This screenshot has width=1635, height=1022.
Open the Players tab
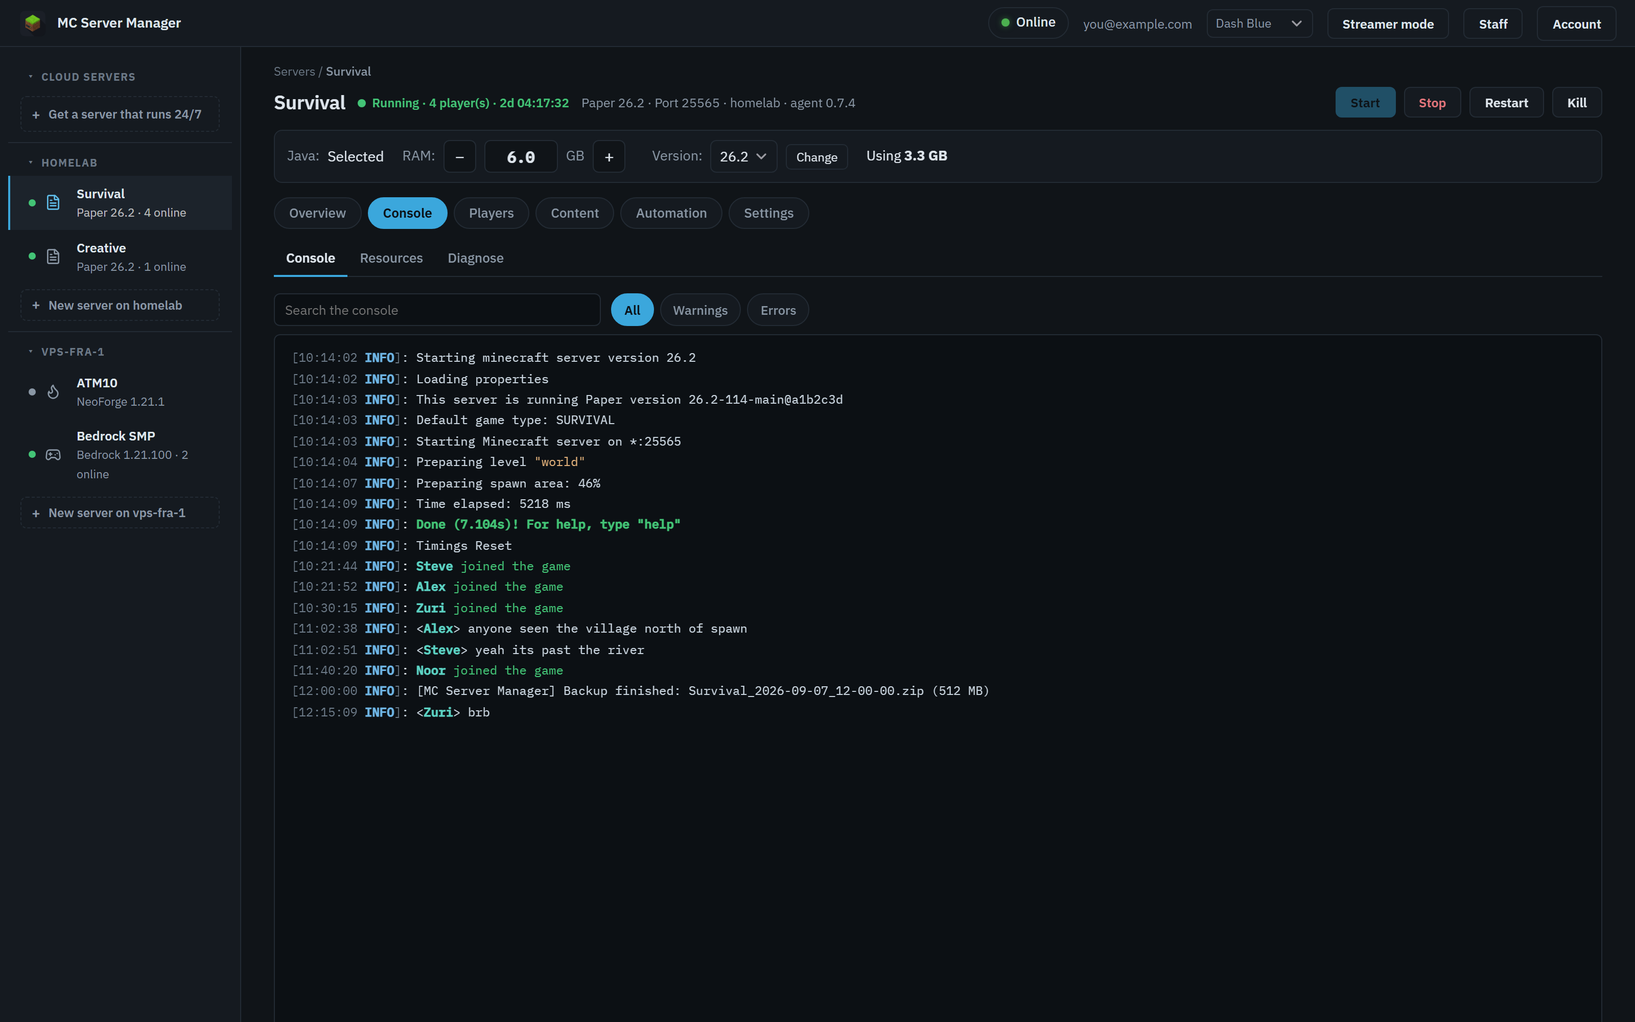pyautogui.click(x=491, y=213)
